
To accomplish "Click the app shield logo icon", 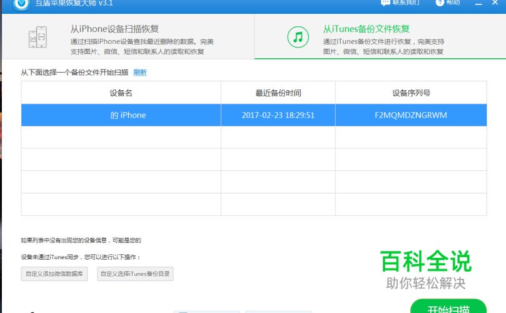I will [x=21, y=4].
